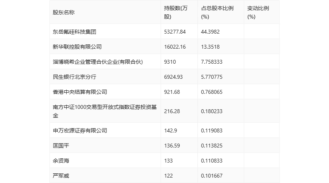The height and width of the screenshot is (183, 329).
Task: Select the percentage 0.113825
Action: [x=212, y=146]
